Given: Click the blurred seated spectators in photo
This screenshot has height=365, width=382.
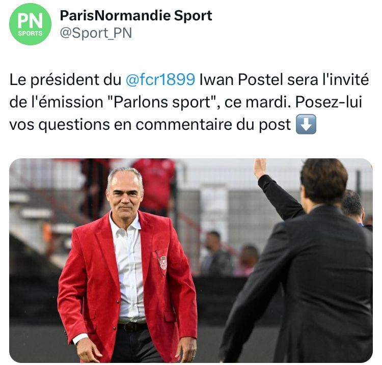Looking at the screenshot, I should [x=229, y=255].
